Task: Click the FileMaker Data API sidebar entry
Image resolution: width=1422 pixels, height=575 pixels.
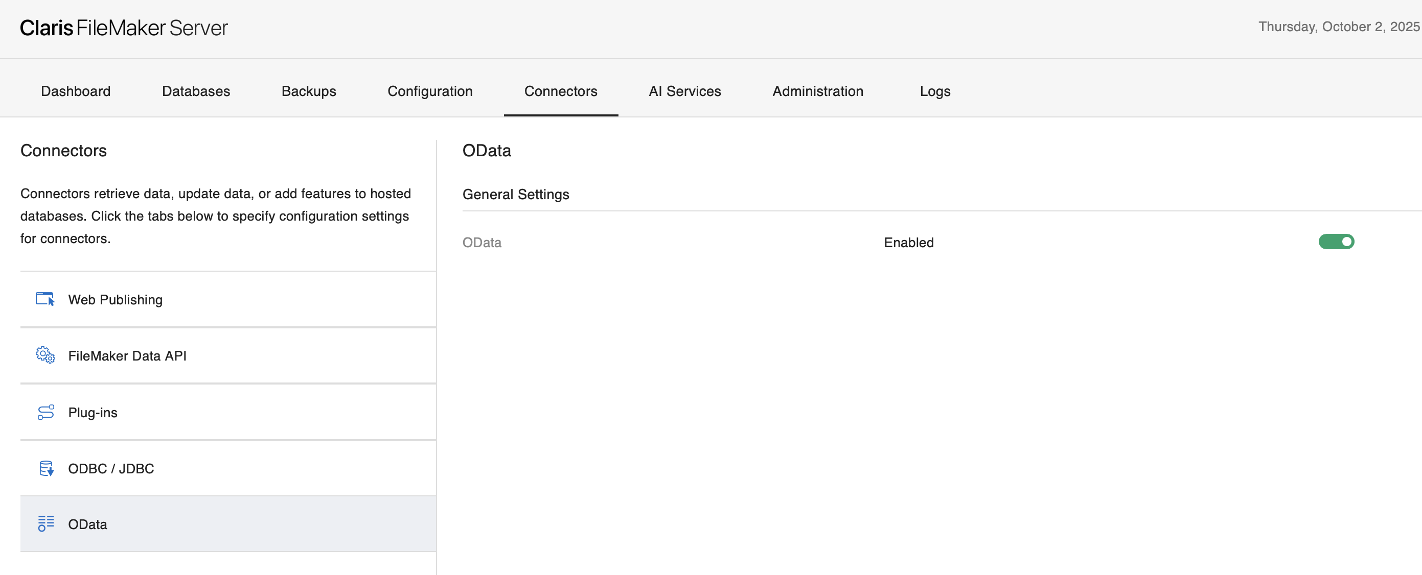Action: [127, 355]
